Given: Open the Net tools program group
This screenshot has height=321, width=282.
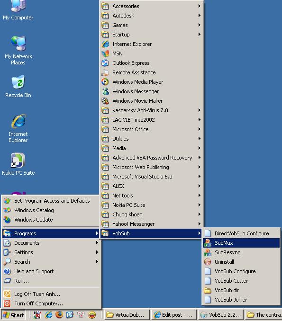Looking at the screenshot, I should [152, 196].
